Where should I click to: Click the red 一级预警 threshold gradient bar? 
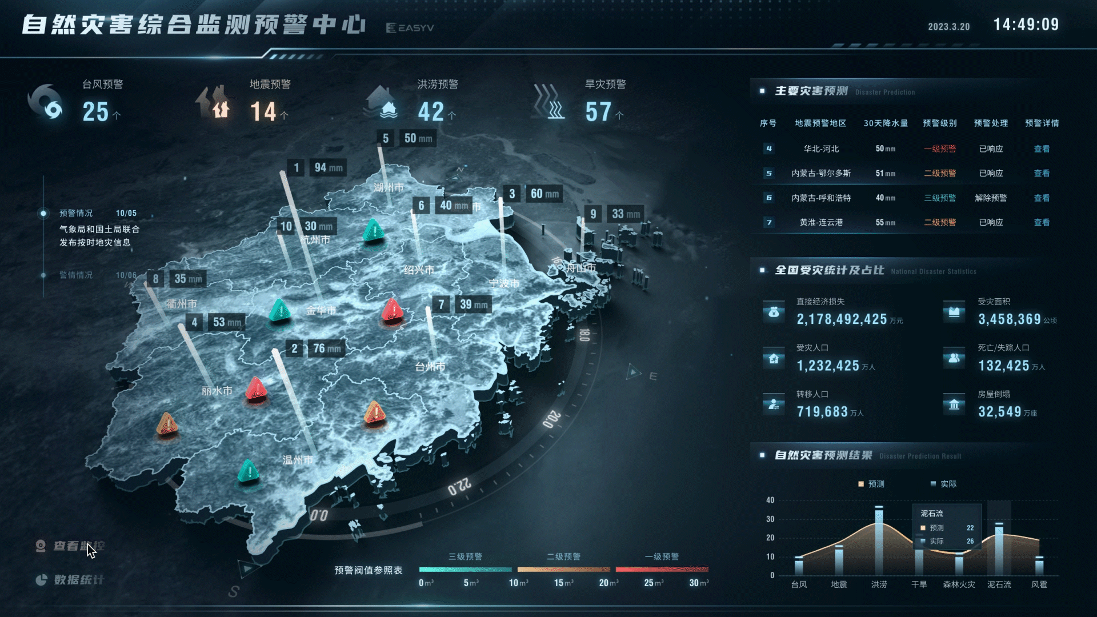coord(663,568)
